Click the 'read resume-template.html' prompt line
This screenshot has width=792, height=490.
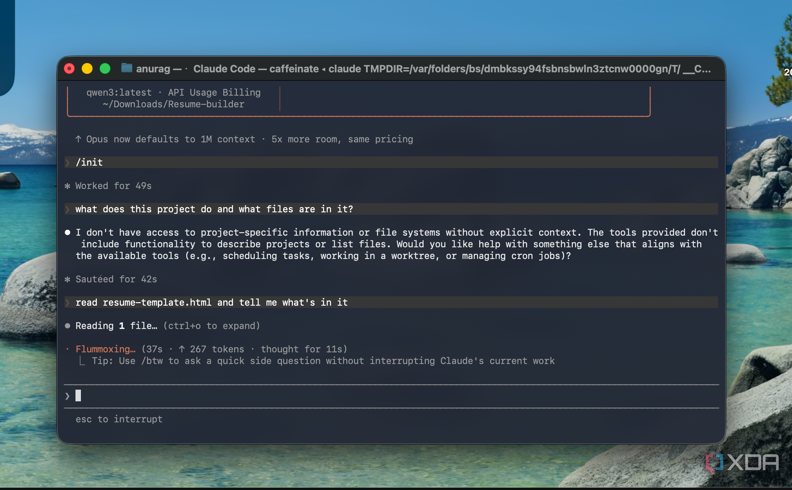point(391,302)
